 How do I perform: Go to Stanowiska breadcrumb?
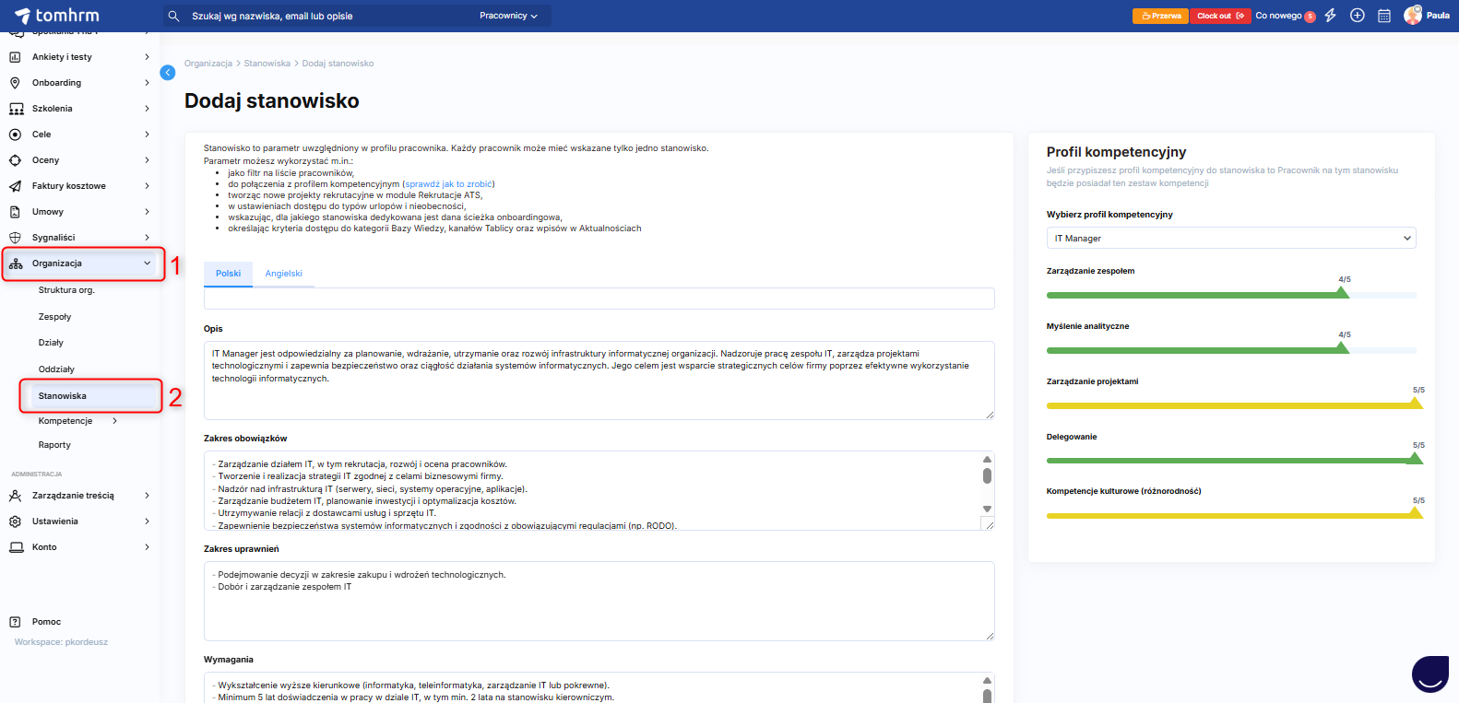pos(267,64)
